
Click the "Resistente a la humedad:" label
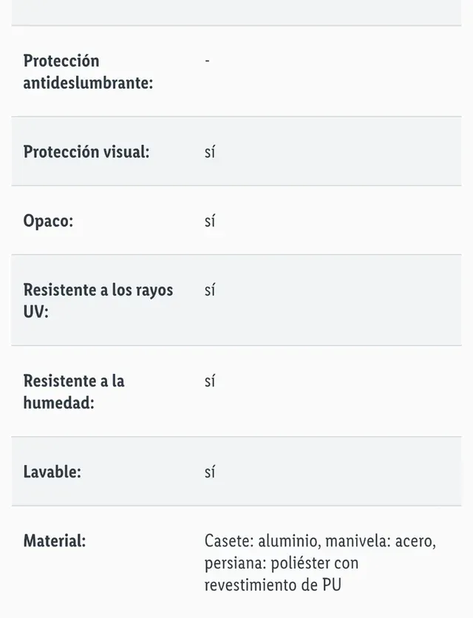pyautogui.click(x=74, y=392)
